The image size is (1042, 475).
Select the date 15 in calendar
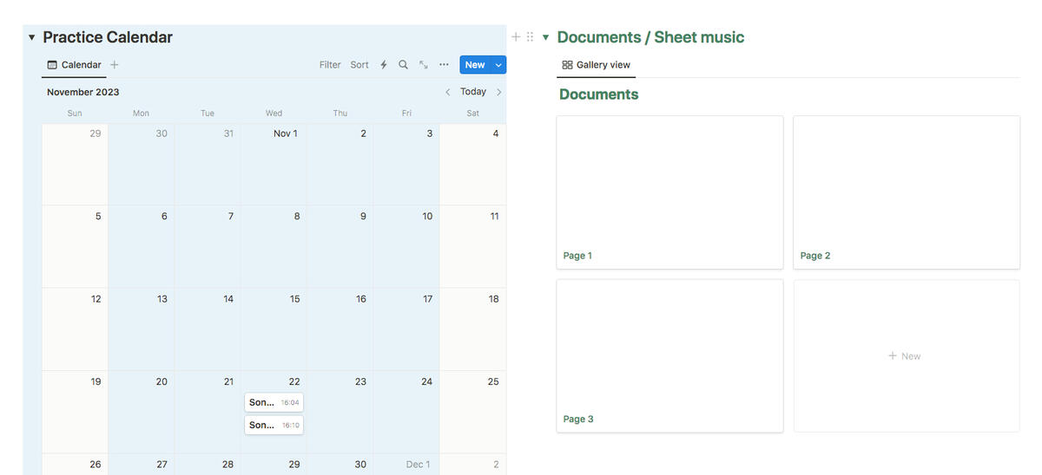(274, 329)
